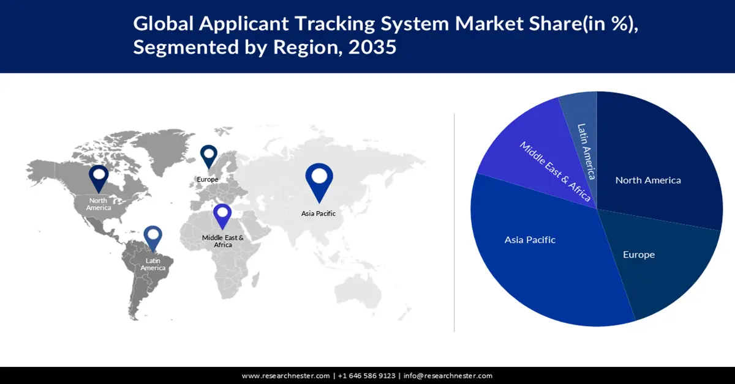Click the 'Latin America' map label
Viewport: 735px width, 384px height.
tap(153, 264)
